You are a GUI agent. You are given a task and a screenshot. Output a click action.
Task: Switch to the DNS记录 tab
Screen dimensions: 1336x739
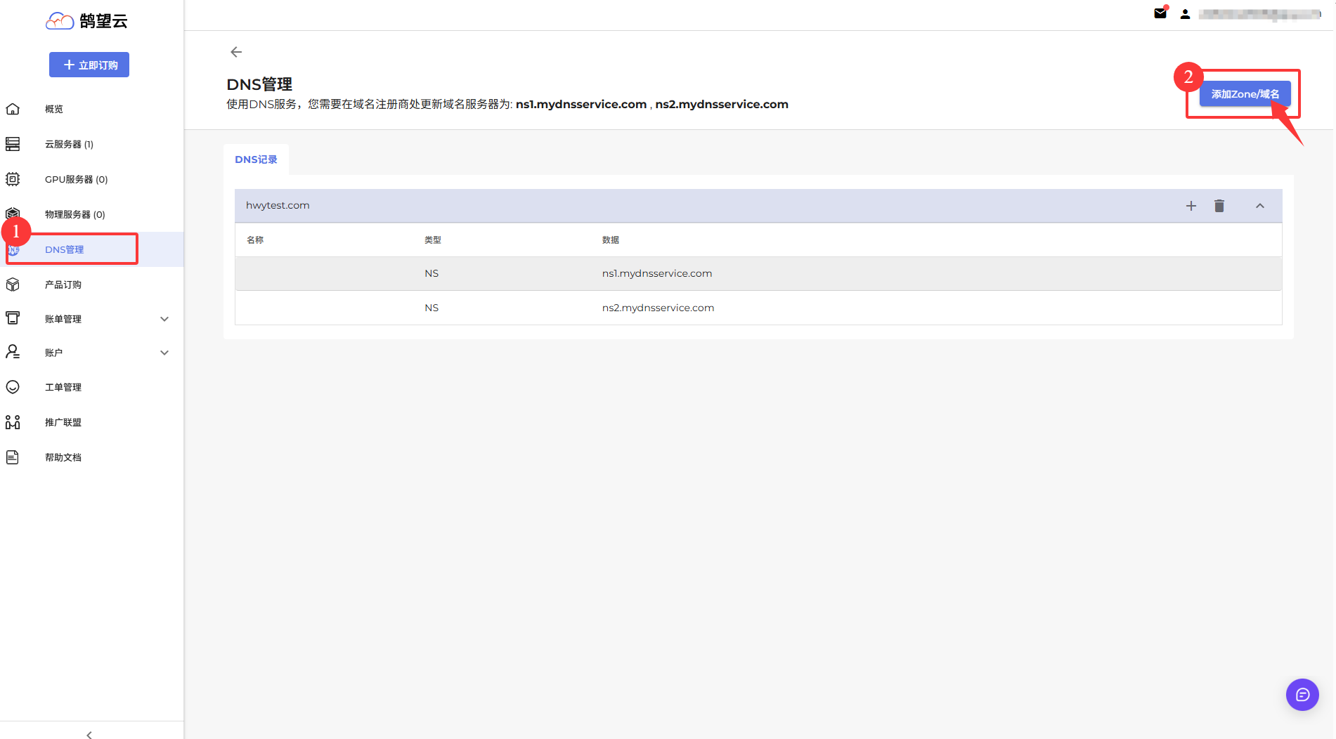pos(256,159)
